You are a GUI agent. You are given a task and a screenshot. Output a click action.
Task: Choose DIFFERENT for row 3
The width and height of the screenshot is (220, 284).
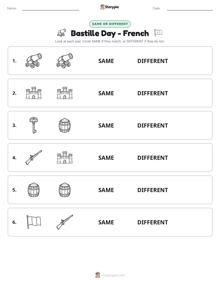pos(153,125)
